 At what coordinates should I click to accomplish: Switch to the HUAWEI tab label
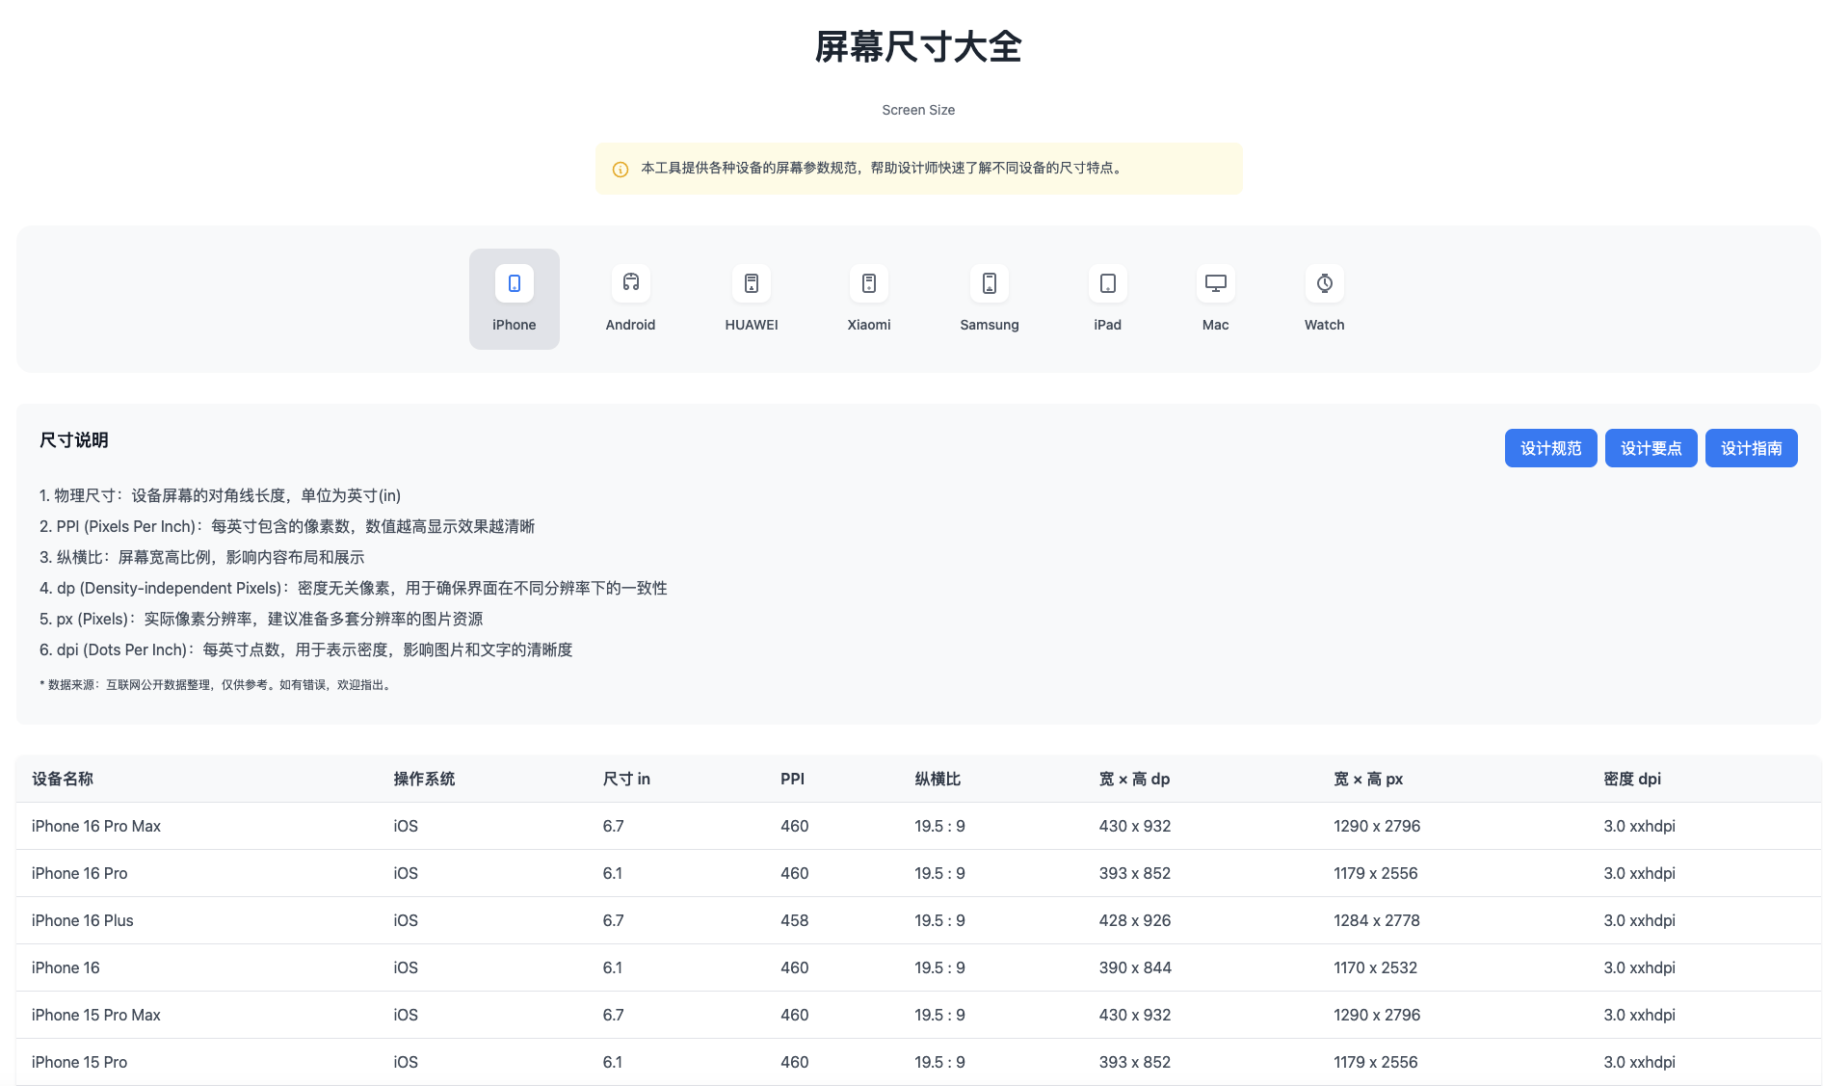752,325
